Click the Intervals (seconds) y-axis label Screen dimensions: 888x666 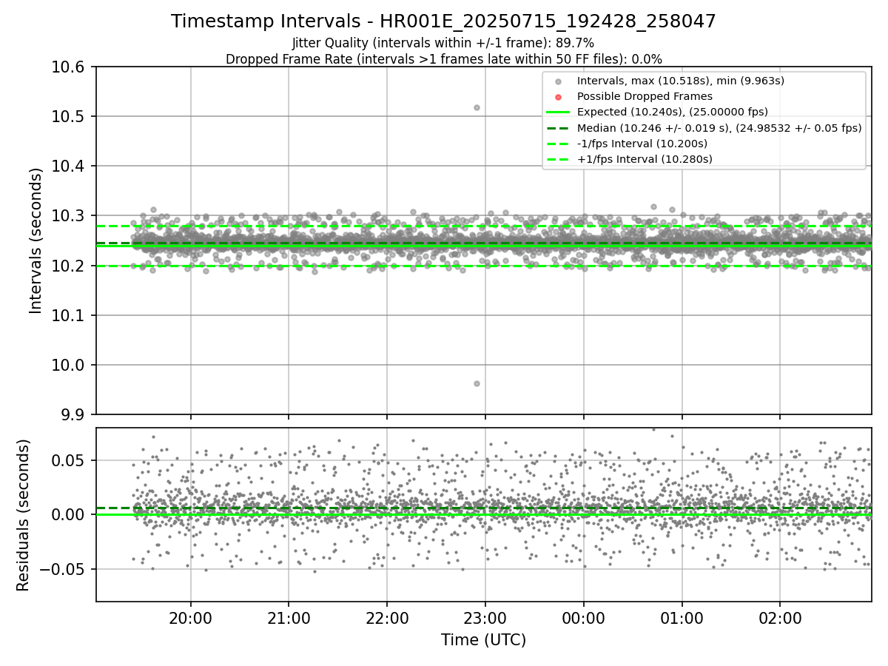click(x=36, y=240)
